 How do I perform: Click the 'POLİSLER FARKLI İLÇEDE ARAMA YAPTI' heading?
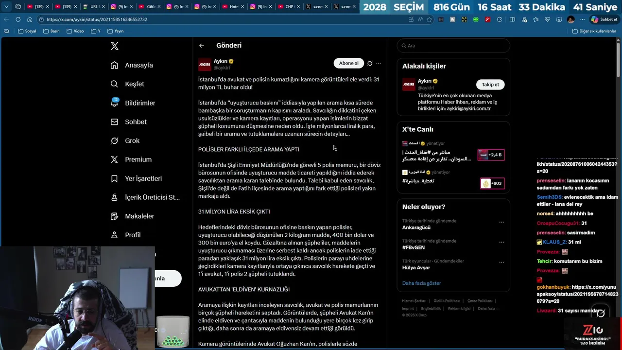tap(248, 149)
